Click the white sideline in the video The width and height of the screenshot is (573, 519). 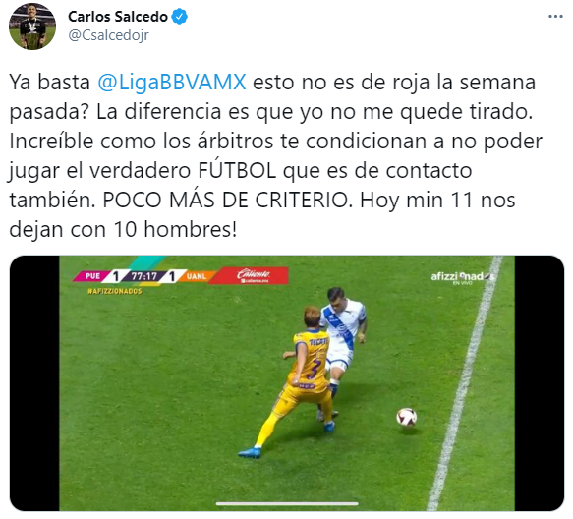464,383
